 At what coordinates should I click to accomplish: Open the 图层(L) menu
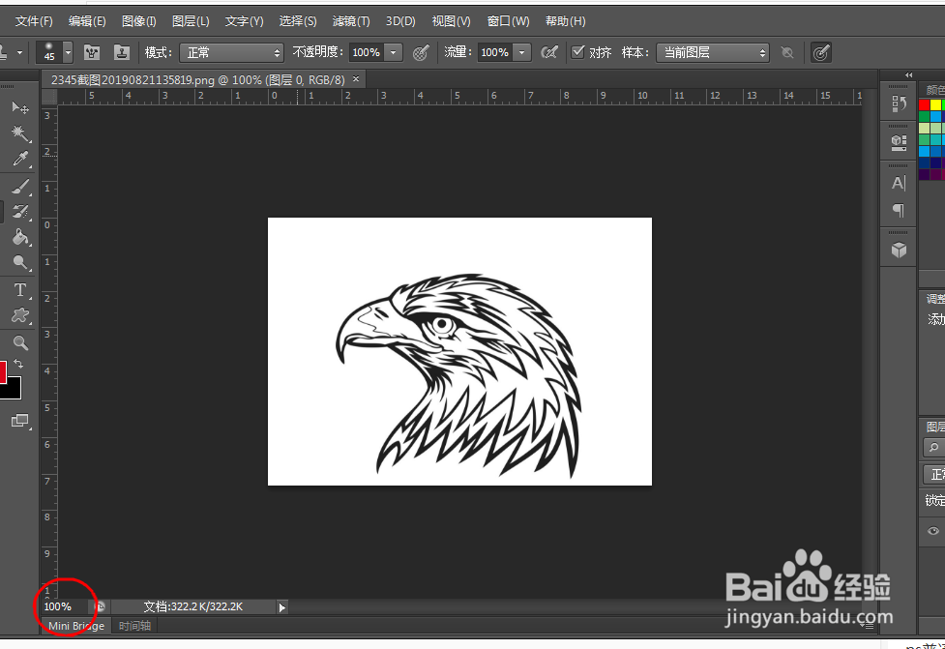pyautogui.click(x=191, y=21)
